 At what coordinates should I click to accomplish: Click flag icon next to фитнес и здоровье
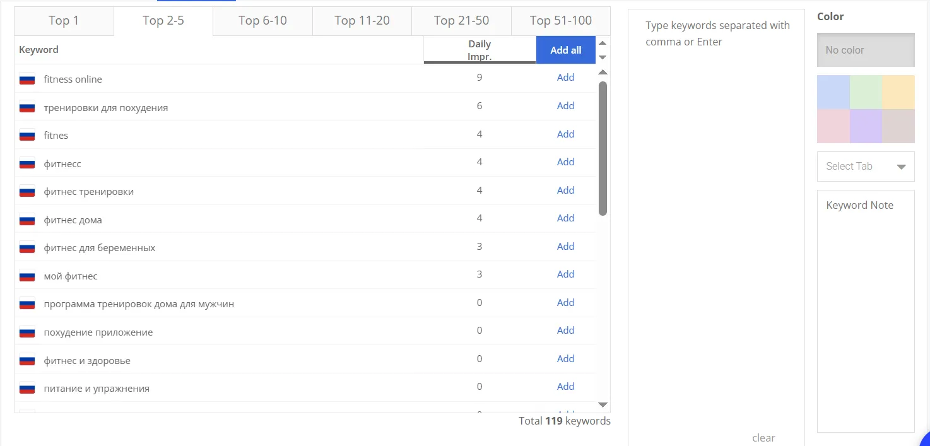pos(27,360)
